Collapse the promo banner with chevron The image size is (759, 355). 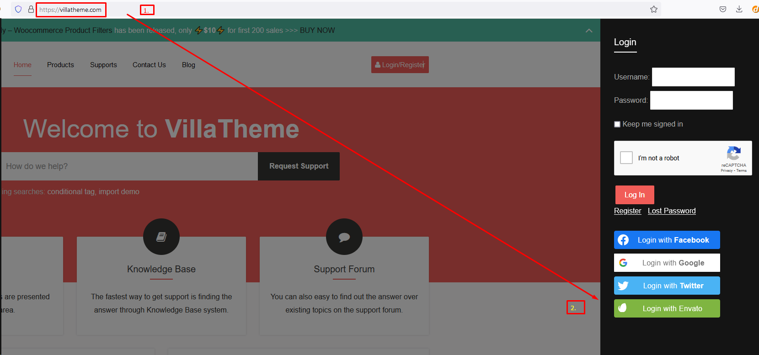(589, 31)
